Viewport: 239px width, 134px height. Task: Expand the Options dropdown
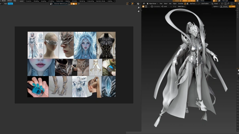point(216,7)
